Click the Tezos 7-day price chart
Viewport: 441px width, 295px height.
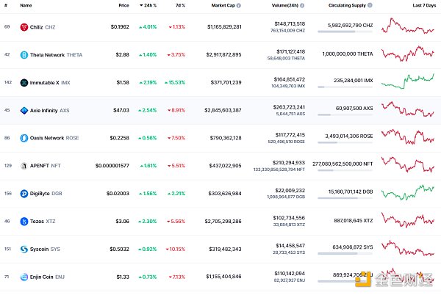[x=407, y=220]
